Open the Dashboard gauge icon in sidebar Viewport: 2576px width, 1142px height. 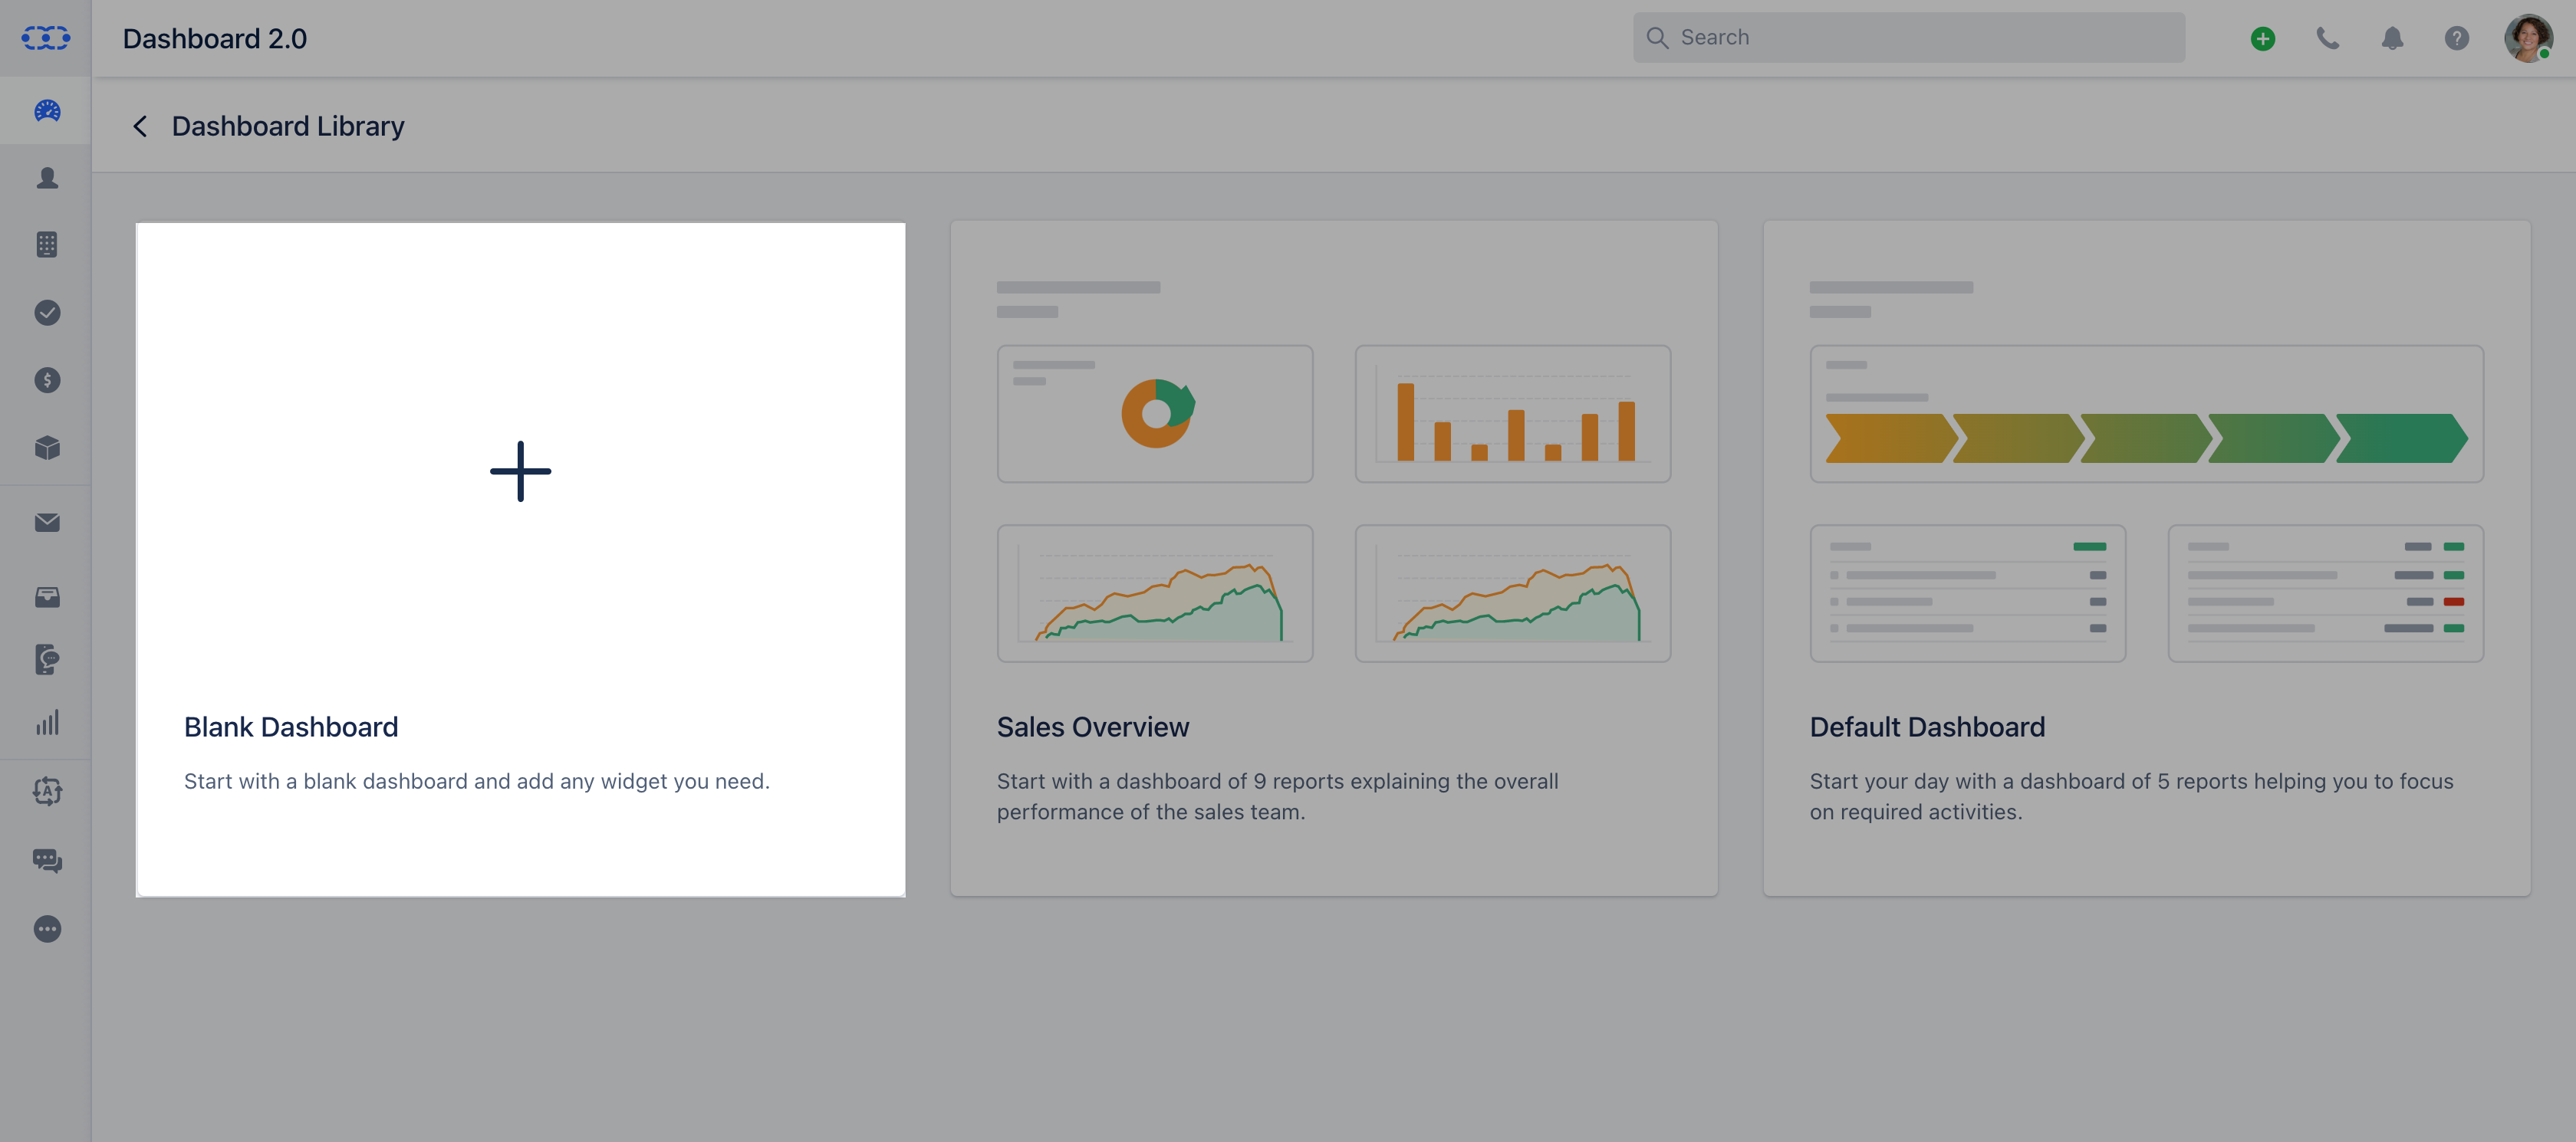[47, 111]
